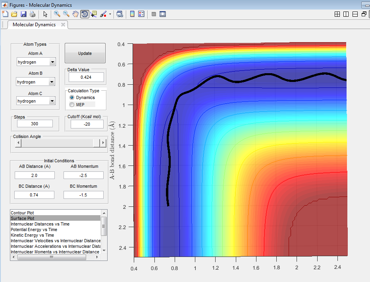Viewport: 370px width, 282px height.
Task: Open the Atom C element dropdown
Action: pos(52,101)
